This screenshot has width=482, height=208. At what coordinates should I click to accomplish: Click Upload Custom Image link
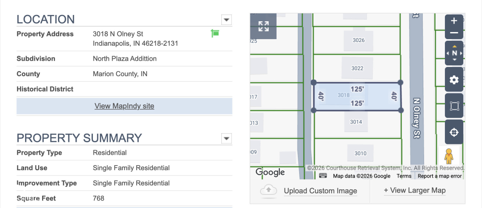[x=320, y=191]
